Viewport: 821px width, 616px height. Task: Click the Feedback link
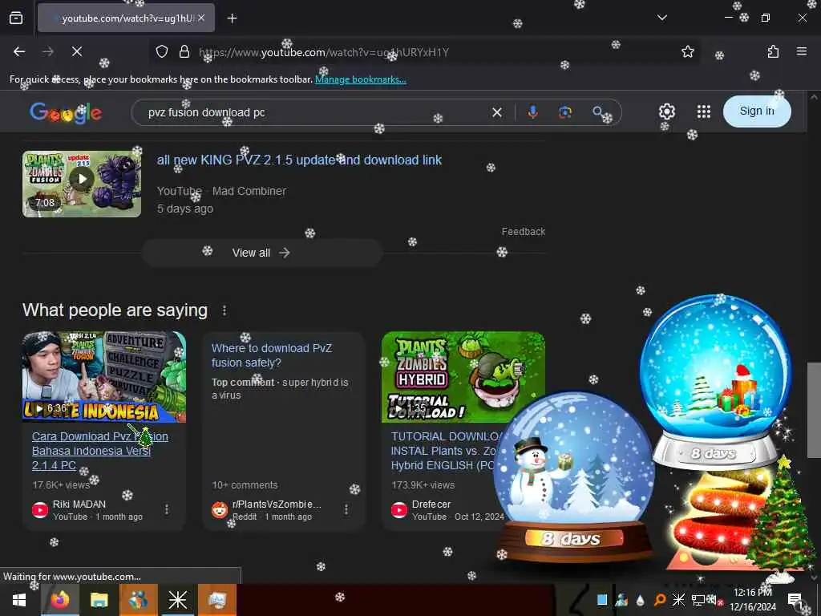[523, 232]
